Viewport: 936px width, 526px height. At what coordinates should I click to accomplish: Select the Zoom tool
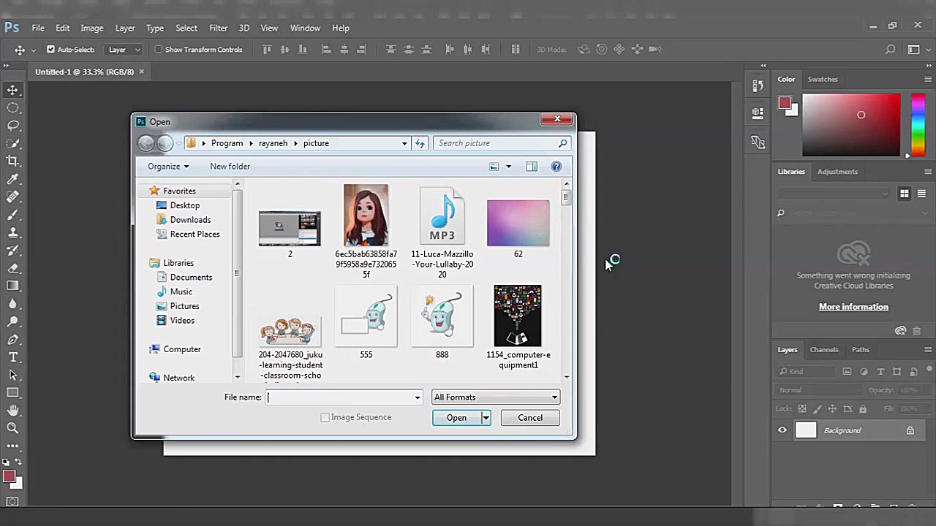(x=13, y=429)
